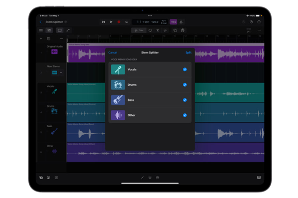Deselect the Bass stem checkbox

(x=185, y=100)
